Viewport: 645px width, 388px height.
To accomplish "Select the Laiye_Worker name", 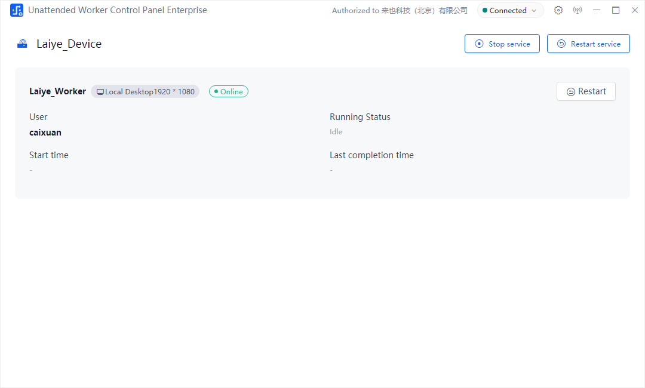I will point(57,91).
